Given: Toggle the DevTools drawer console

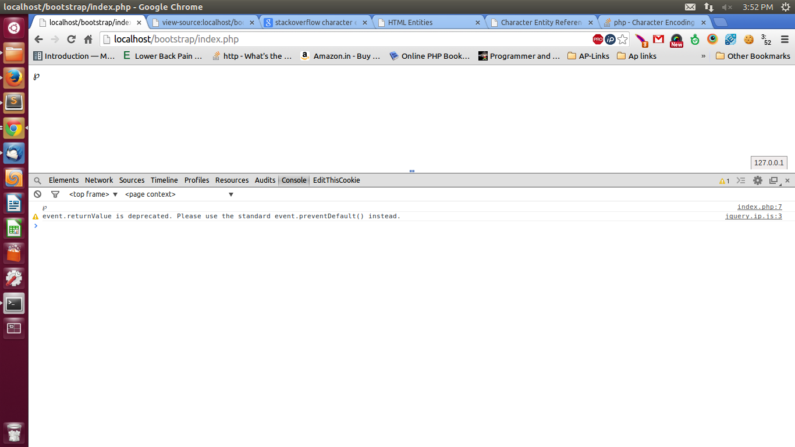Looking at the screenshot, I should [x=741, y=180].
